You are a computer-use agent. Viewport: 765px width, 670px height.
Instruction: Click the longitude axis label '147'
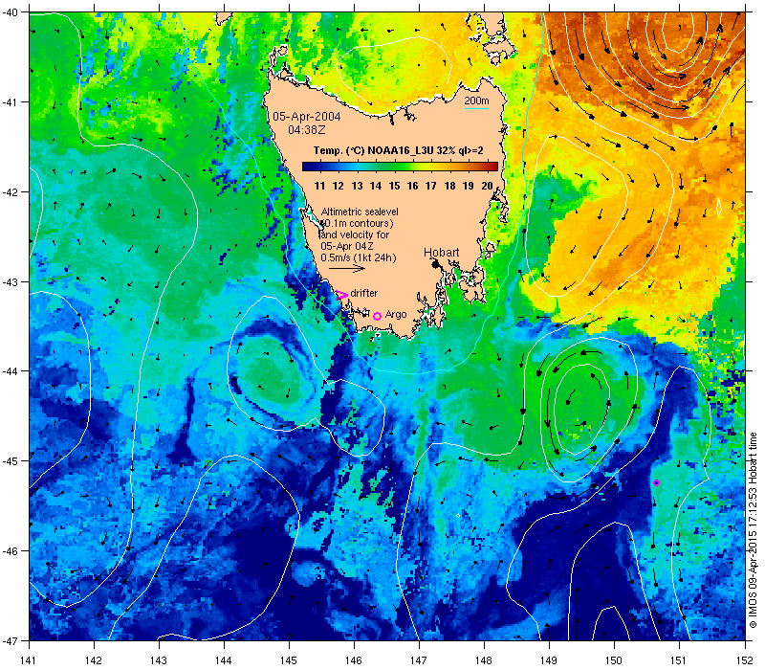pos(419,660)
